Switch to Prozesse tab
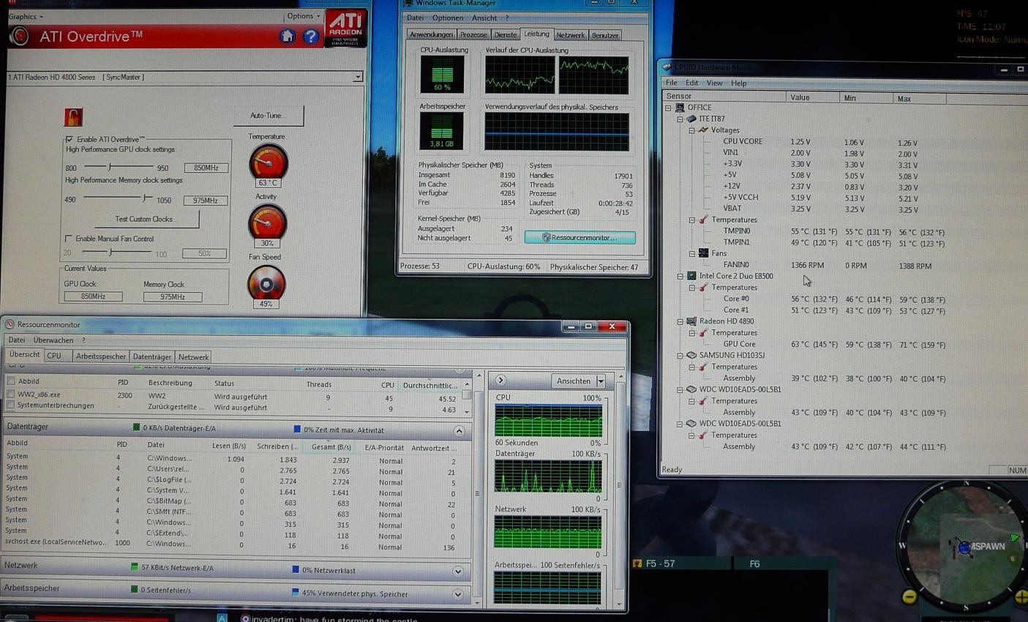Screen dimensions: 1028x622 [473, 35]
